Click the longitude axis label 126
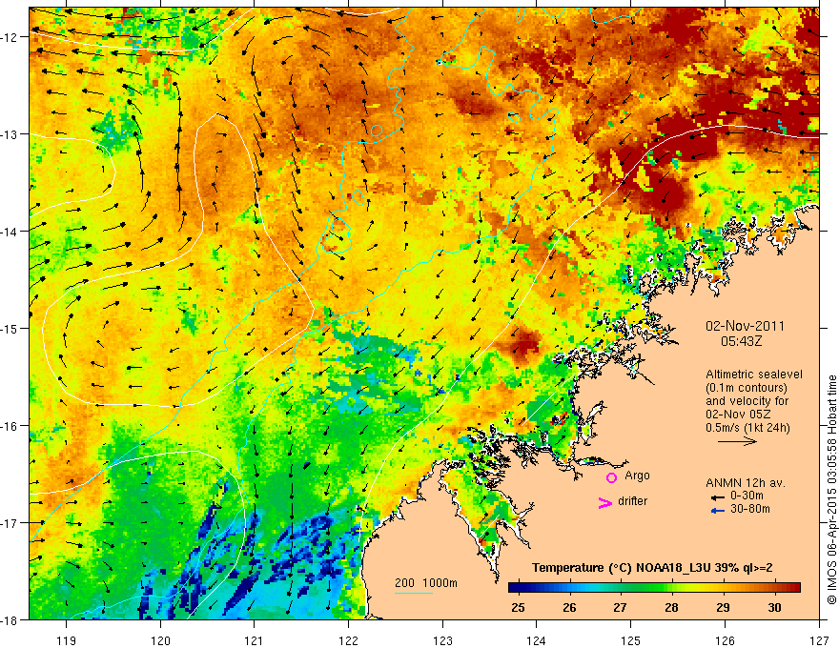This screenshot has width=839, height=648. (x=725, y=640)
